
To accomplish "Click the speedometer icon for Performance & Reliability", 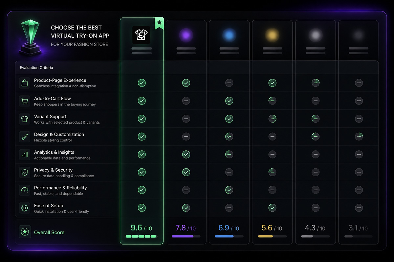I will click(x=25, y=190).
